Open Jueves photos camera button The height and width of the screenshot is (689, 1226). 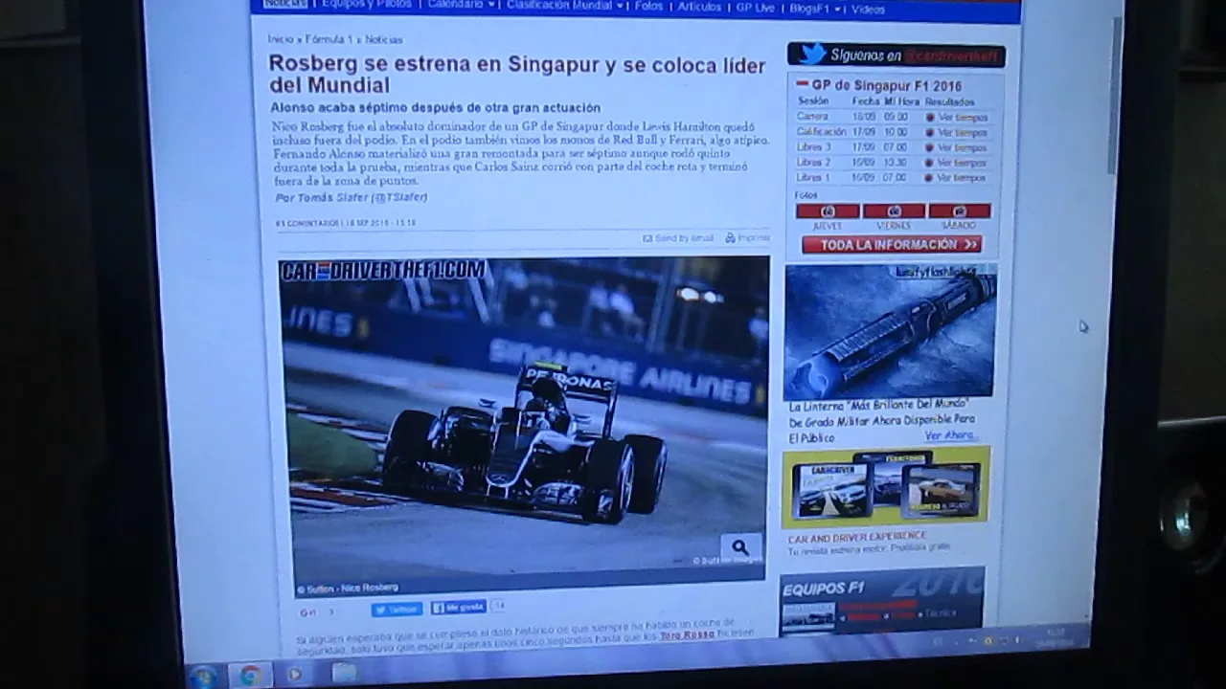(828, 211)
